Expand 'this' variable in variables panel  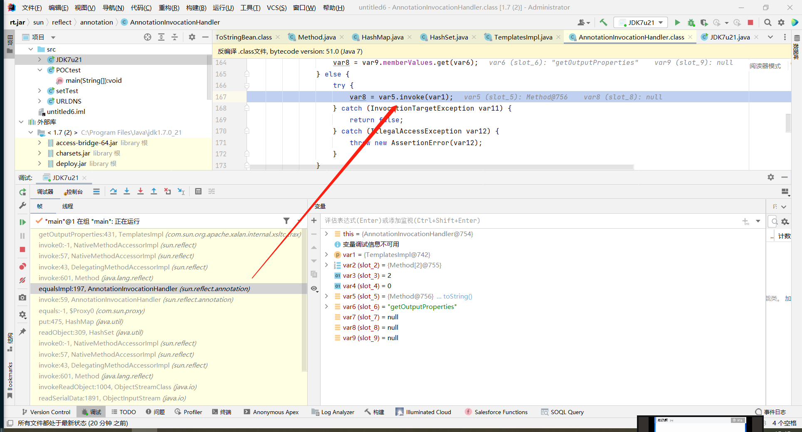point(326,234)
